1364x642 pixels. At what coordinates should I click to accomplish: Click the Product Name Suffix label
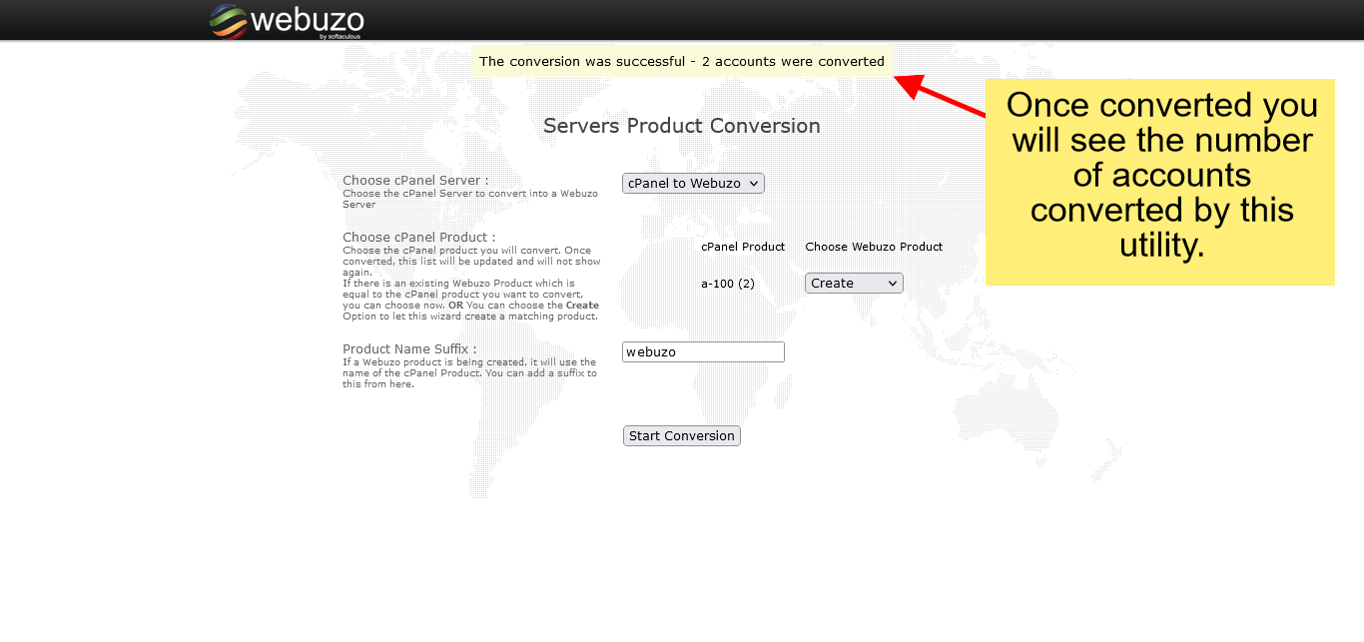[409, 349]
